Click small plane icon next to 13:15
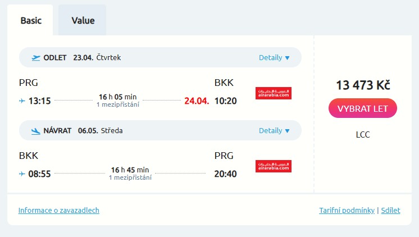 (x=22, y=101)
